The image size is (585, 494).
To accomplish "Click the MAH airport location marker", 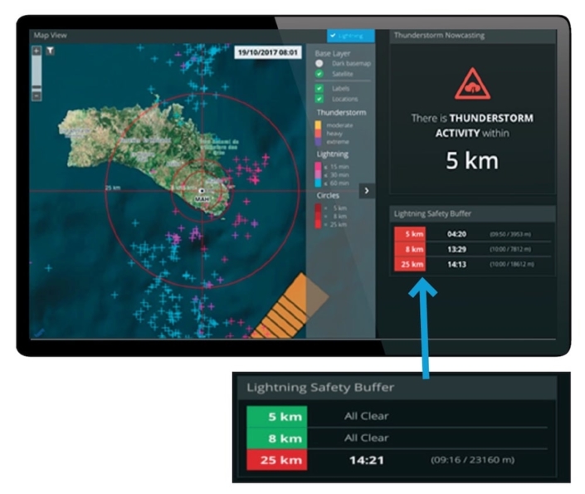I will (x=202, y=191).
